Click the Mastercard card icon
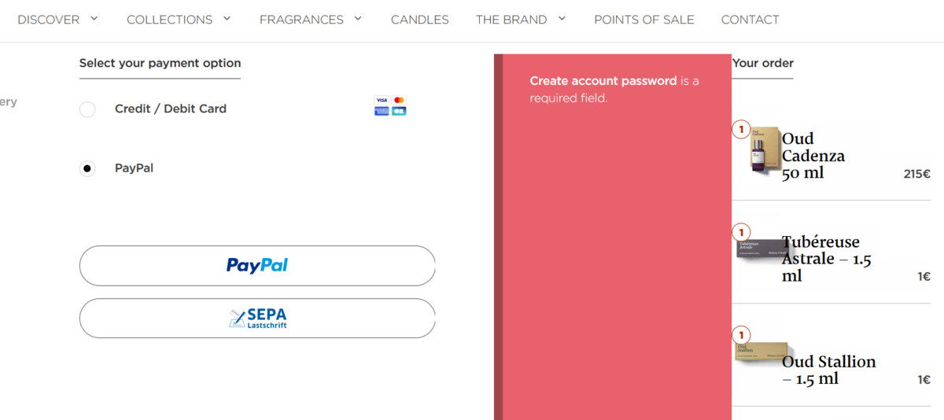Screen dimensions: 944x420 coord(399,101)
